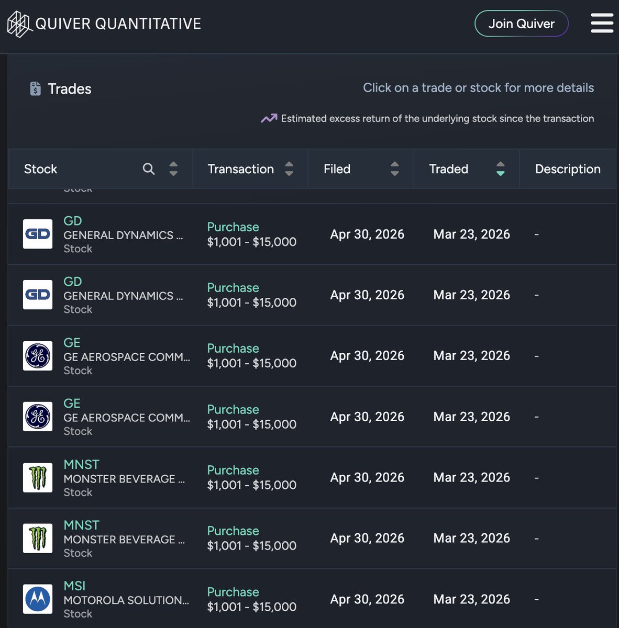
Task: Open the upper MNST ticker link
Action: click(81, 464)
